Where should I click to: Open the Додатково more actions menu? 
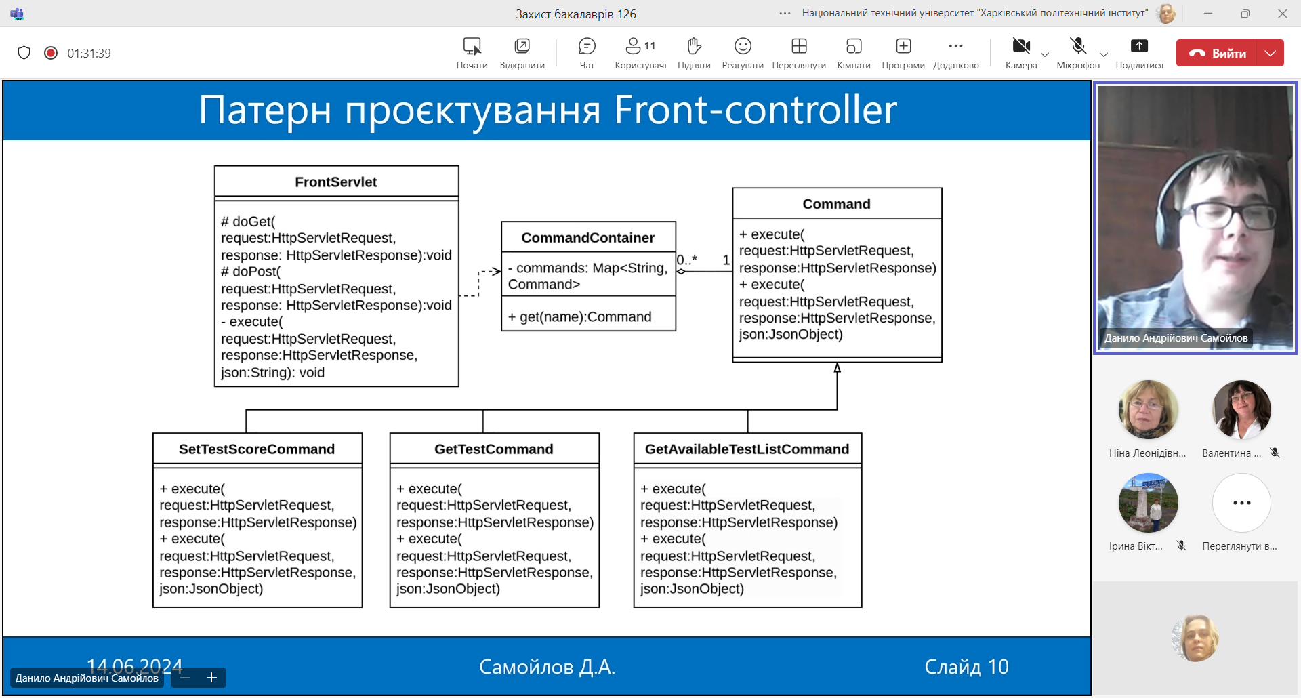956,53
